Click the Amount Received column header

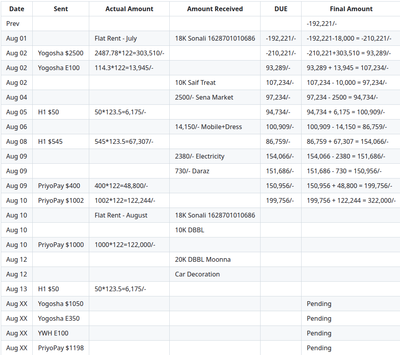click(215, 9)
